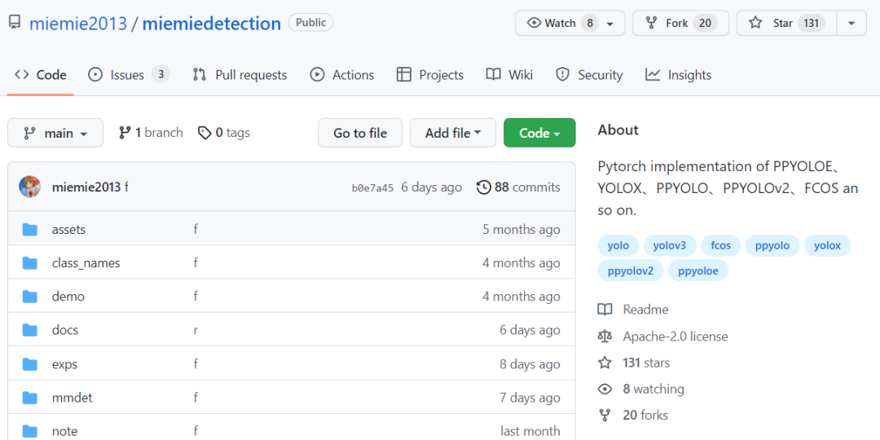Click the fork icon next to 20 forks
Viewport: 880px width, 440px height.
click(x=605, y=416)
